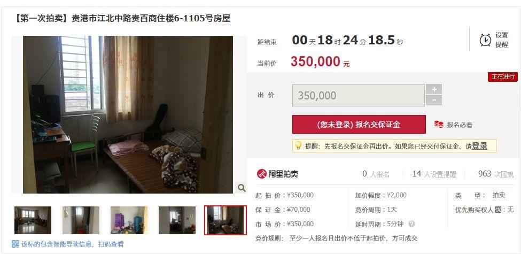
Task: Click the QR code icon for smart guide
Action: pos(15,244)
